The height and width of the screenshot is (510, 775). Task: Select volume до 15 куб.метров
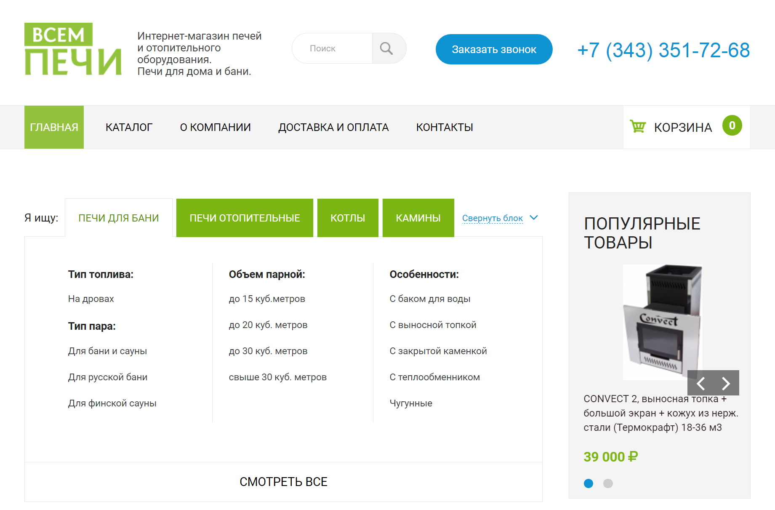pos(267,299)
